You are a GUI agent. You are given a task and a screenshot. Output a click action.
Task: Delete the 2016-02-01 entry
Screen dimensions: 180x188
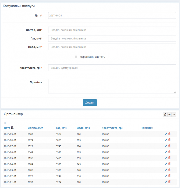[170, 176]
